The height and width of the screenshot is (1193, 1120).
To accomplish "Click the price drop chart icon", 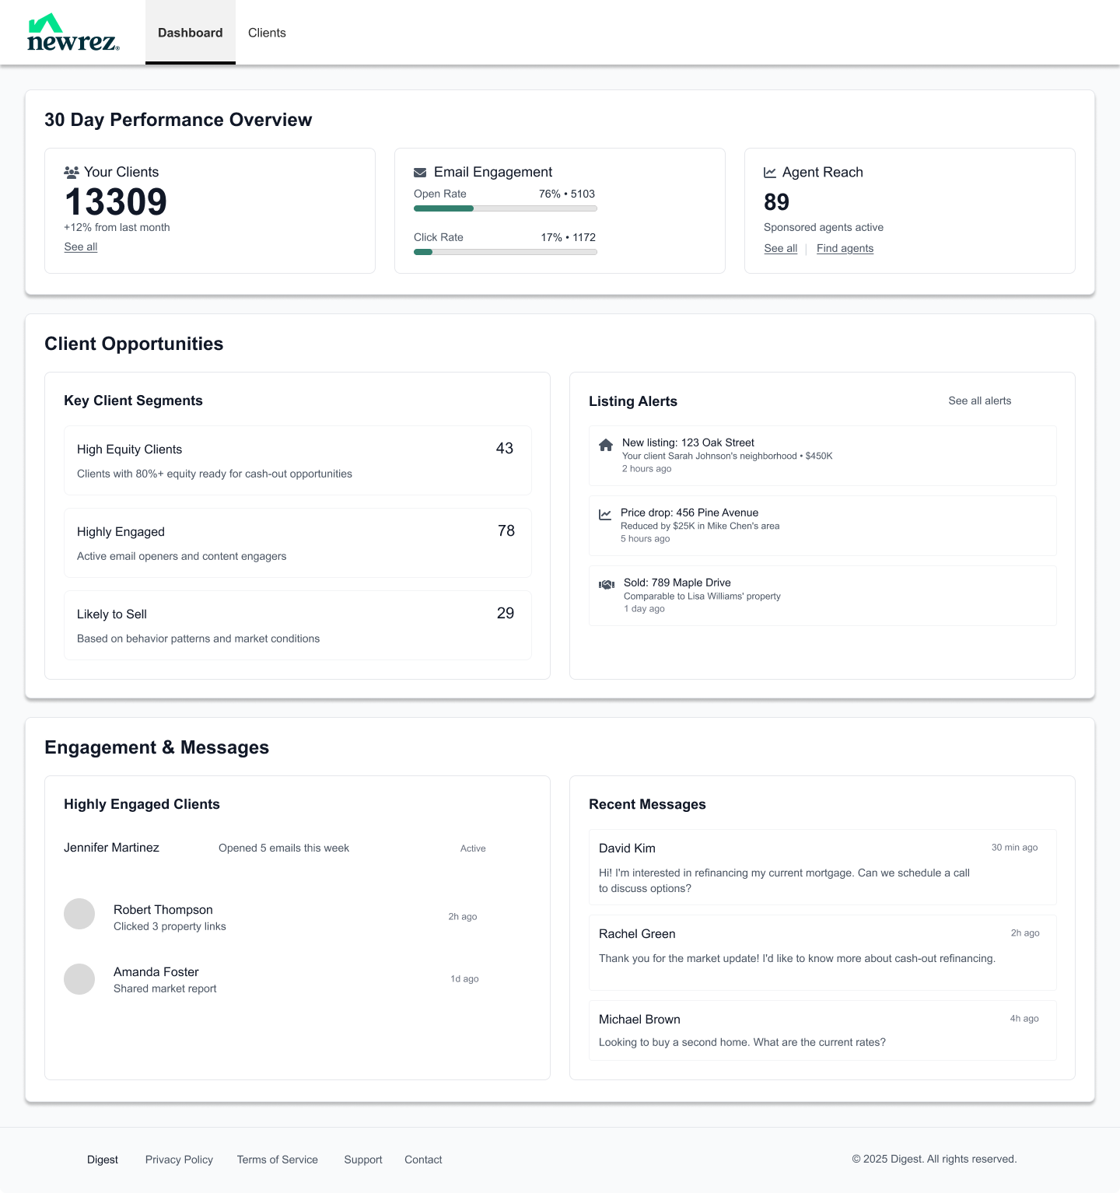I will pyautogui.click(x=605, y=514).
